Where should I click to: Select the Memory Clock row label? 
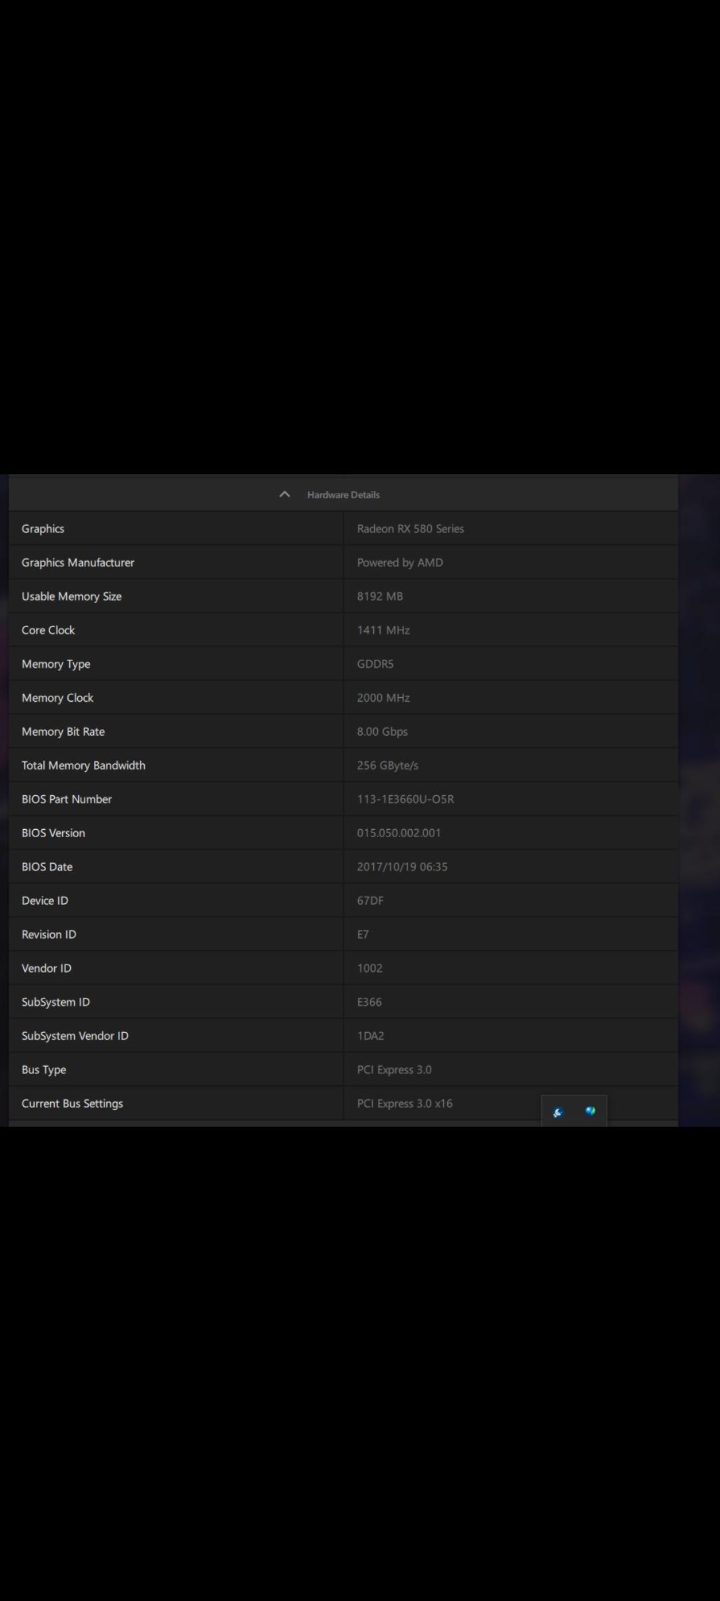[x=57, y=698]
